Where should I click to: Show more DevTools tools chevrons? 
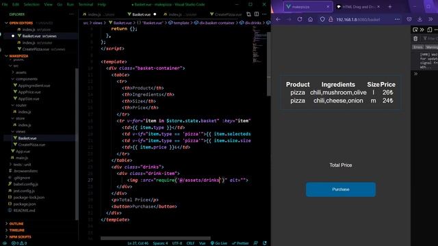click(422, 29)
